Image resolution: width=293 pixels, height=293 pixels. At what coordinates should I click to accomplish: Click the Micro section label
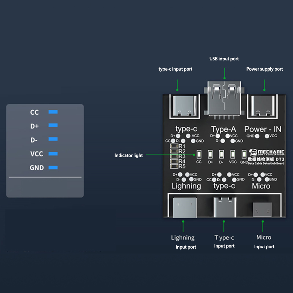tap(261, 186)
